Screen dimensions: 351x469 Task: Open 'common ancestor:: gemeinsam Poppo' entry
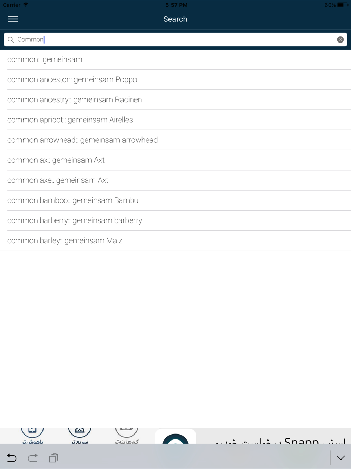click(x=175, y=79)
